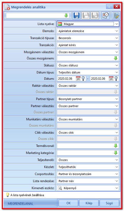Expand the Elemzés dropdown
The image size is (124, 211).
click(88, 31)
